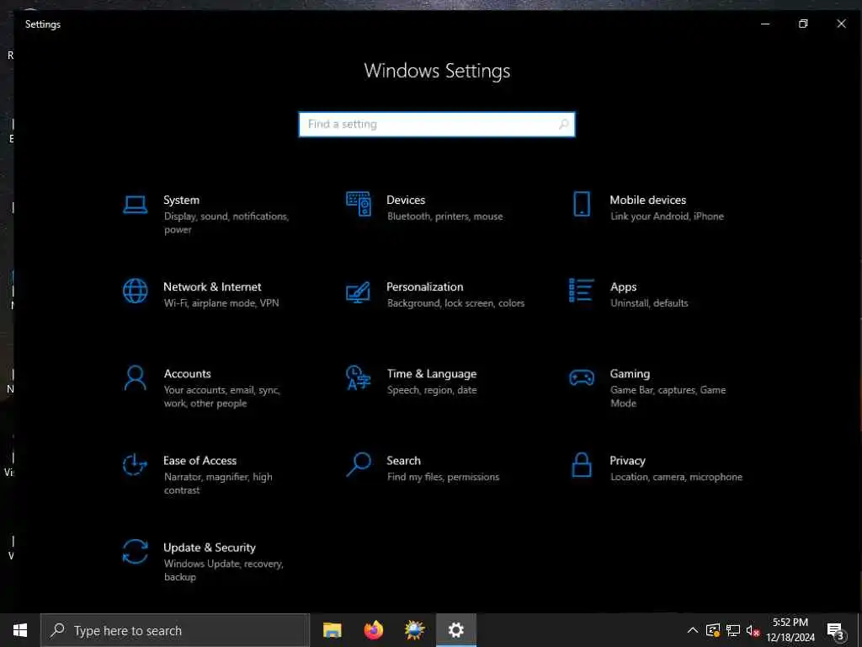Click the Devices heading
The image size is (862, 647).
(406, 200)
